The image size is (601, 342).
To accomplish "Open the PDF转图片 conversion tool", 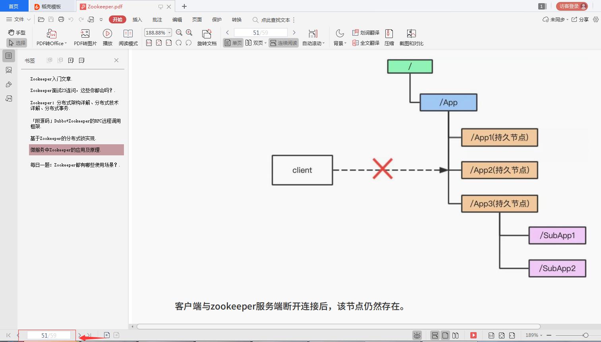I will [x=85, y=37].
